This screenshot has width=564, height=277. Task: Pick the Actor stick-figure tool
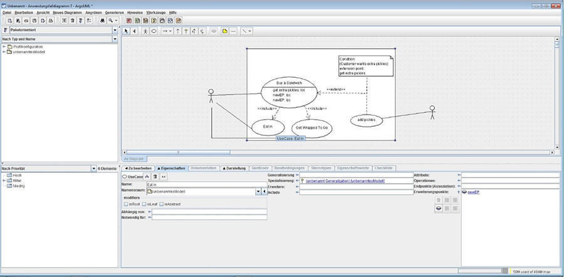point(145,30)
